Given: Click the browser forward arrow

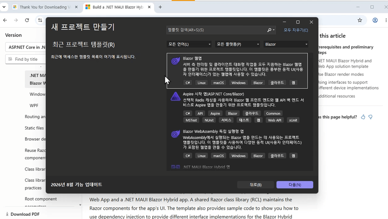Looking at the screenshot, I should [x=16, y=20].
